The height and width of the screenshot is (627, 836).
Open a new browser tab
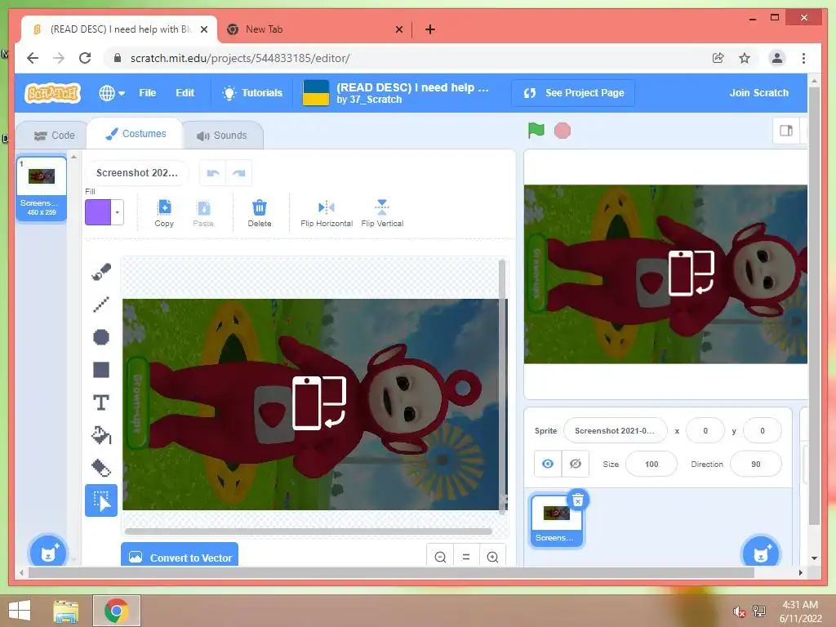coord(429,29)
